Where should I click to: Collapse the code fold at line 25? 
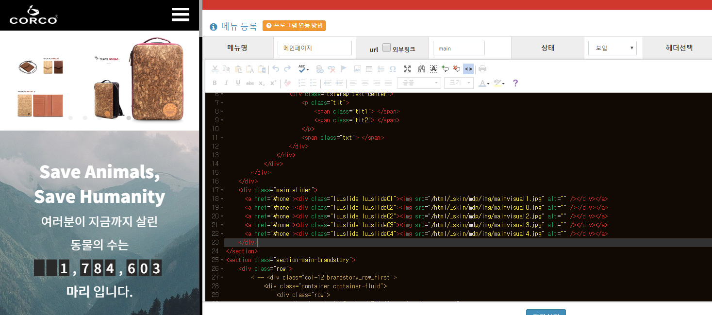pos(222,260)
